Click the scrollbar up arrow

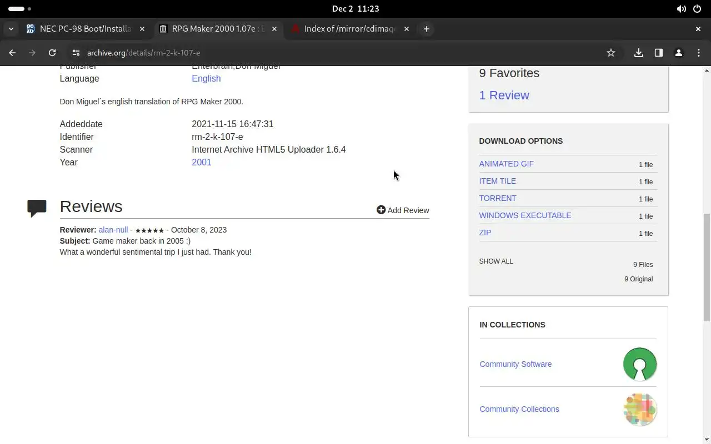pos(707,70)
